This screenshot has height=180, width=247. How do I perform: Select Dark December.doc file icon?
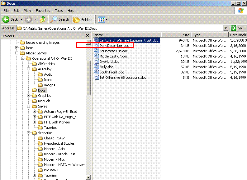(96, 45)
